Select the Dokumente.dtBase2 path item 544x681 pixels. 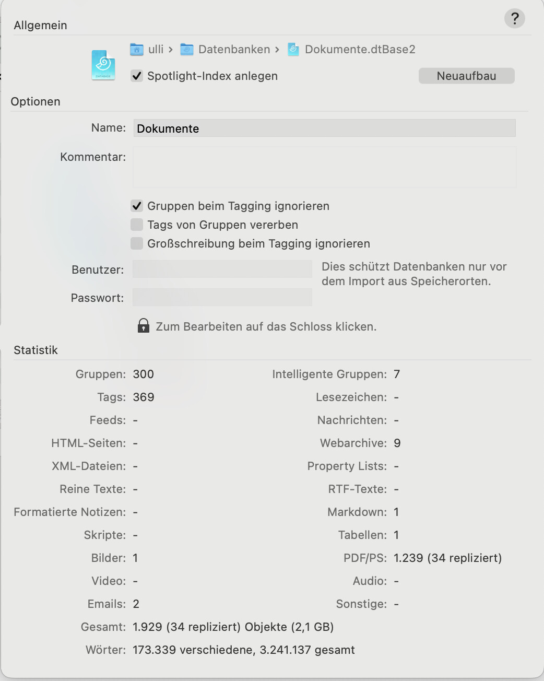pyautogui.click(x=360, y=49)
